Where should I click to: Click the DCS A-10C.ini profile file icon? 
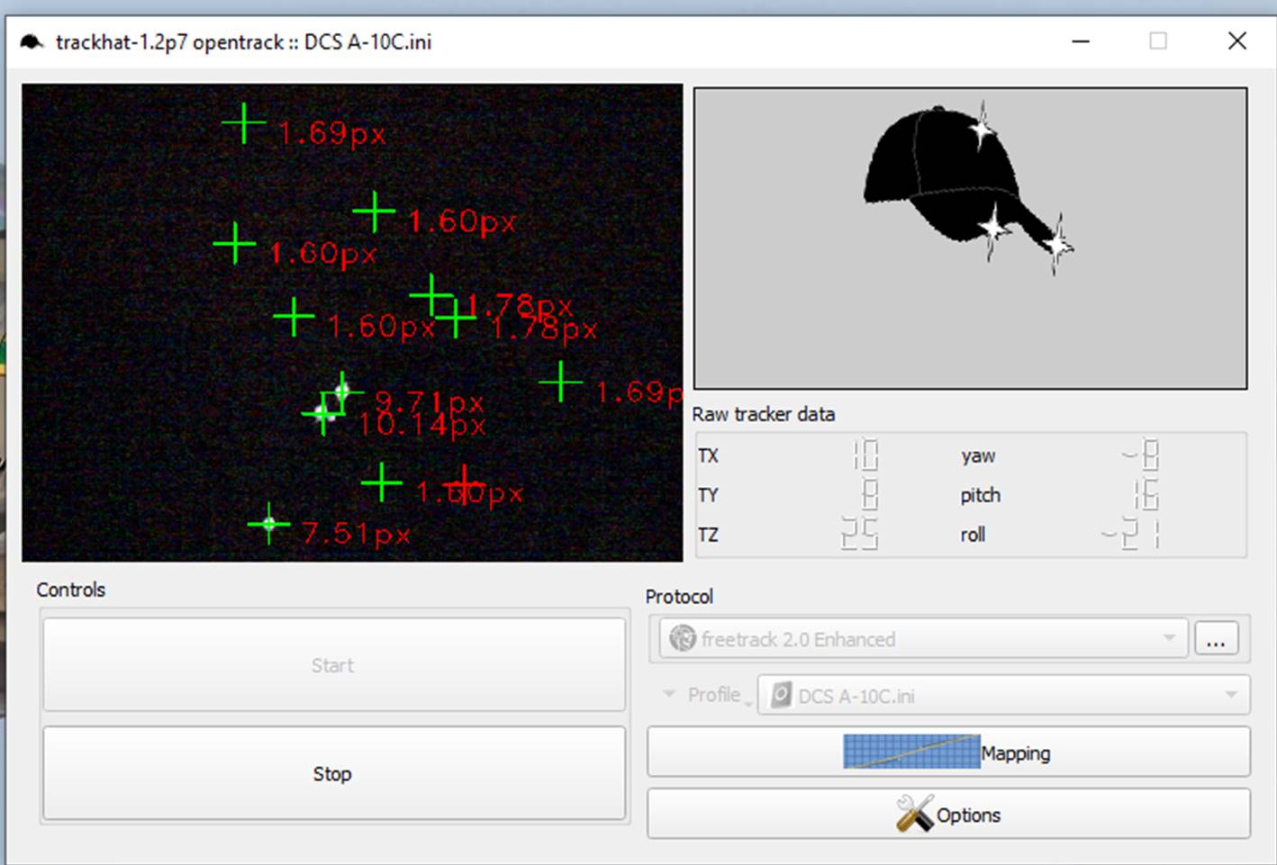click(x=781, y=696)
